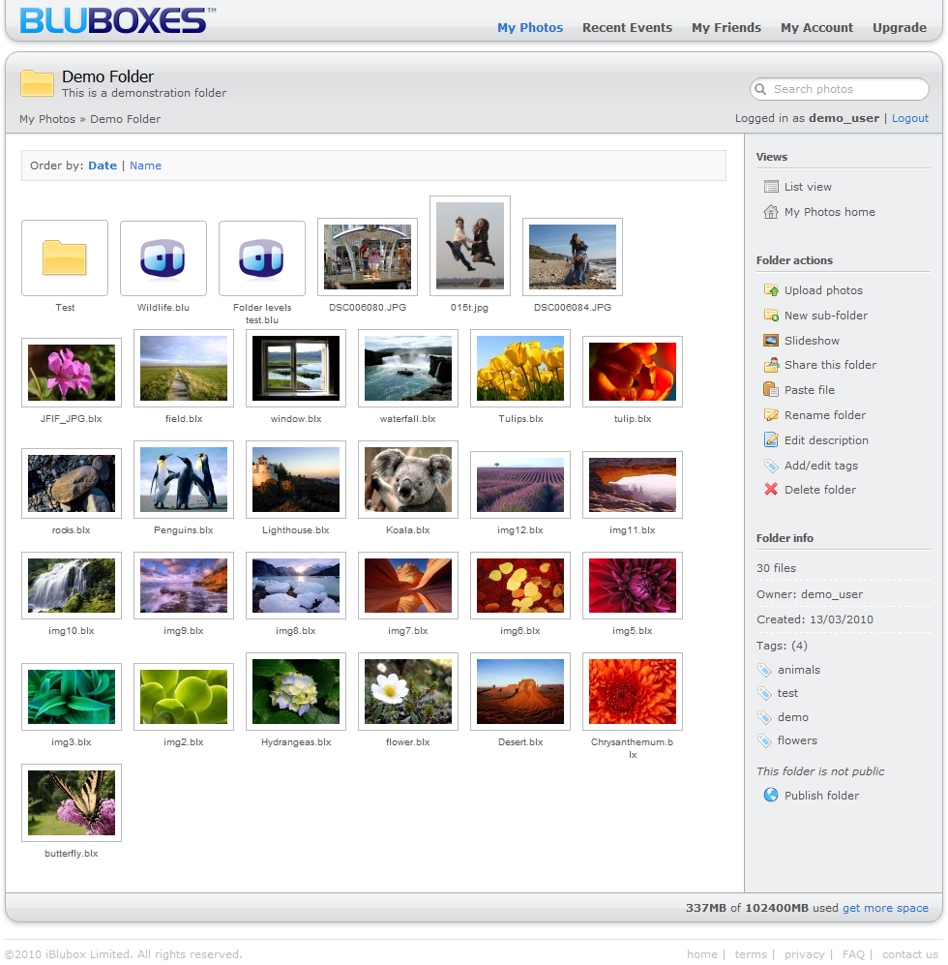Click inside the Search photos field
Screen dimensions: 948x965
coord(840,89)
